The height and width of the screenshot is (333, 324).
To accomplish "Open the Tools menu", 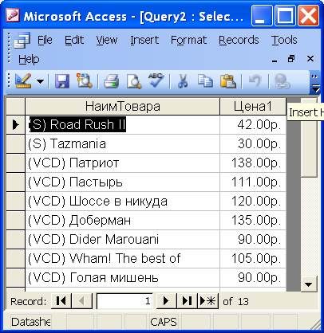I will (284, 40).
